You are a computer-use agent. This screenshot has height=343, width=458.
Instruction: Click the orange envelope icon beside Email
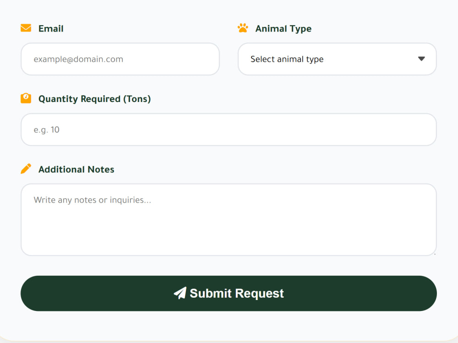pos(26,28)
